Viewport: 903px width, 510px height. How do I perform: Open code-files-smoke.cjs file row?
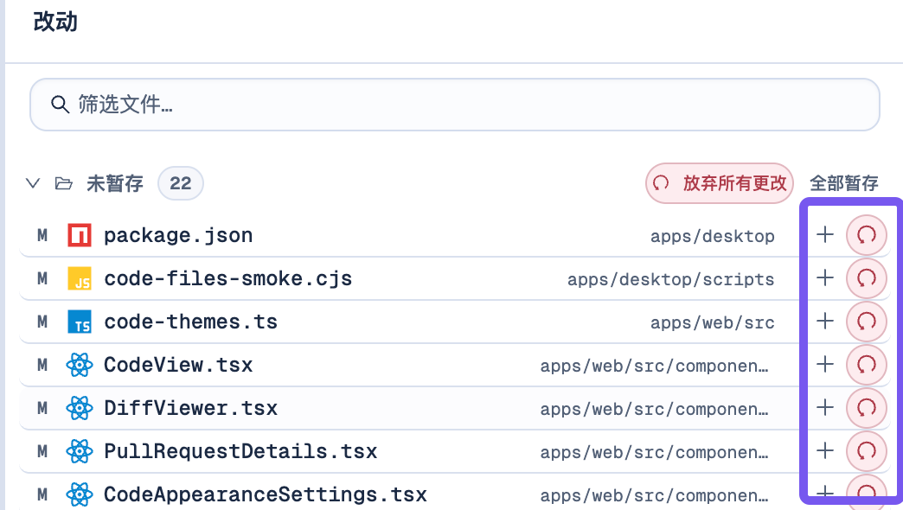coord(455,278)
